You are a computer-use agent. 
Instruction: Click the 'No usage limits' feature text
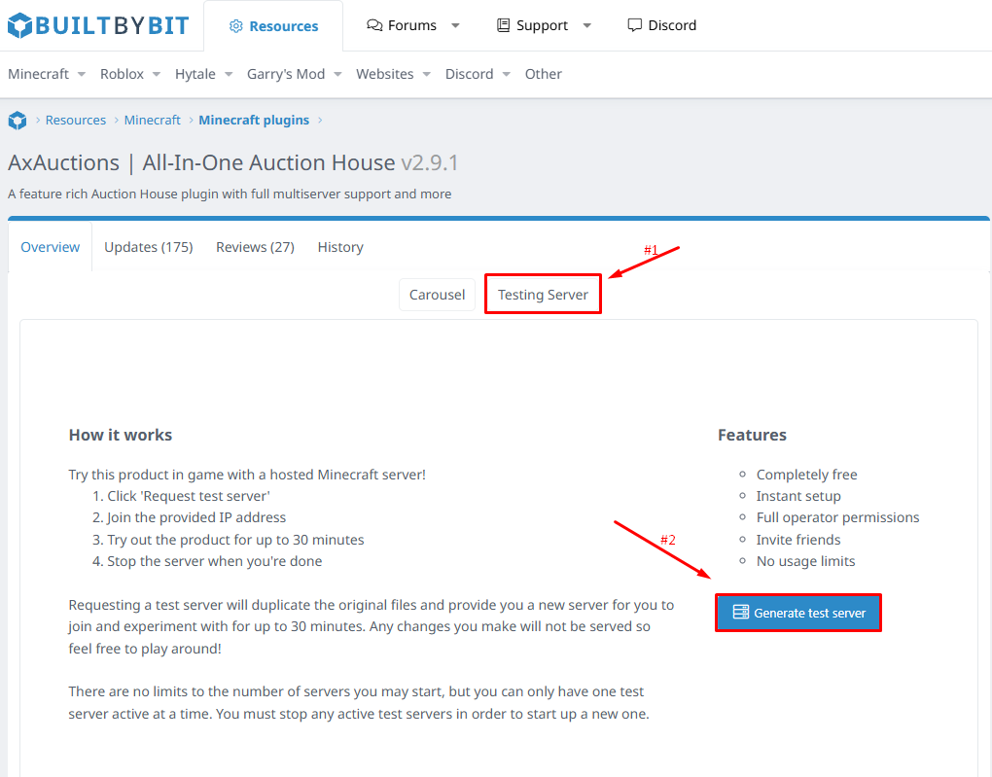[805, 561]
